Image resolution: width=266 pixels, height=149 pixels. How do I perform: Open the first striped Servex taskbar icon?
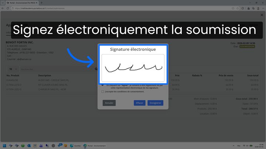pyautogui.click(x=10, y=146)
